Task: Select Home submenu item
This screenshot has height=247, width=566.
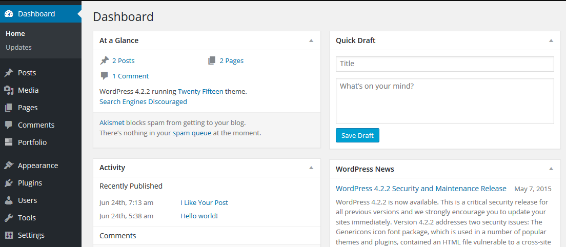Action: coord(15,33)
